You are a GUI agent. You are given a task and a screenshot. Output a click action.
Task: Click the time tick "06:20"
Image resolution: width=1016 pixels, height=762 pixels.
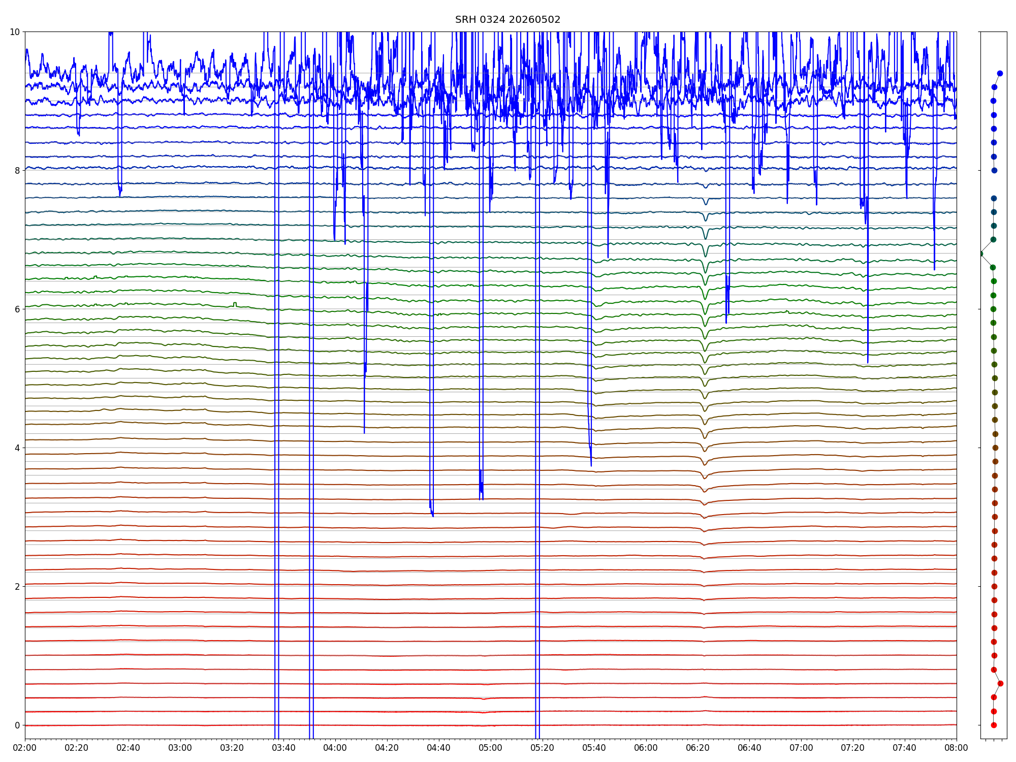[x=698, y=748]
